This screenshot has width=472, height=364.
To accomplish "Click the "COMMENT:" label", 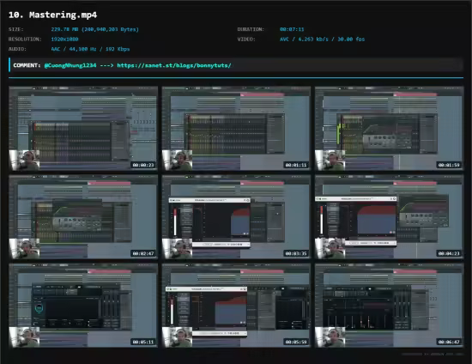I will (x=27, y=65).
